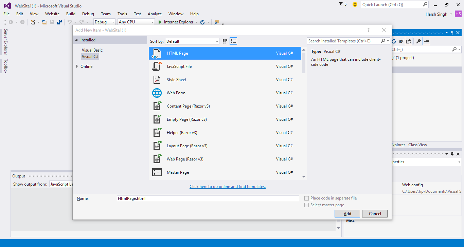
Task: Switch templates to small icons view
Action: pos(225,41)
